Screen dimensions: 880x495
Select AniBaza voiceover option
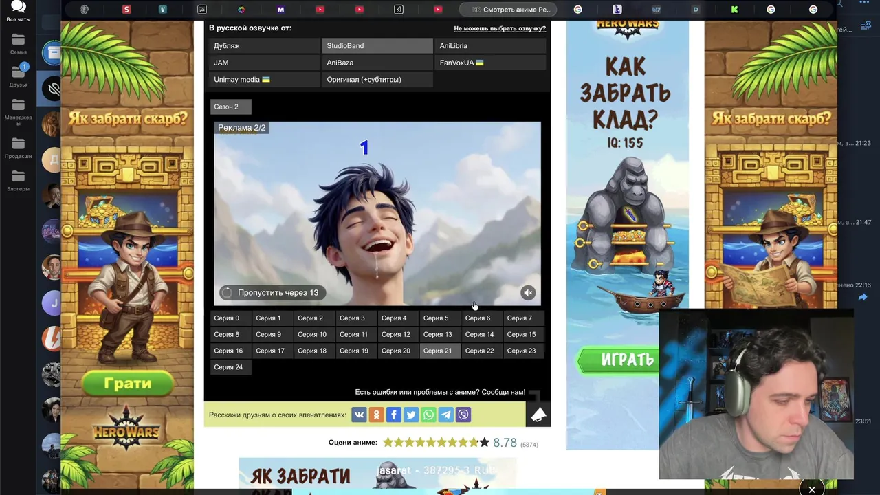click(x=377, y=63)
